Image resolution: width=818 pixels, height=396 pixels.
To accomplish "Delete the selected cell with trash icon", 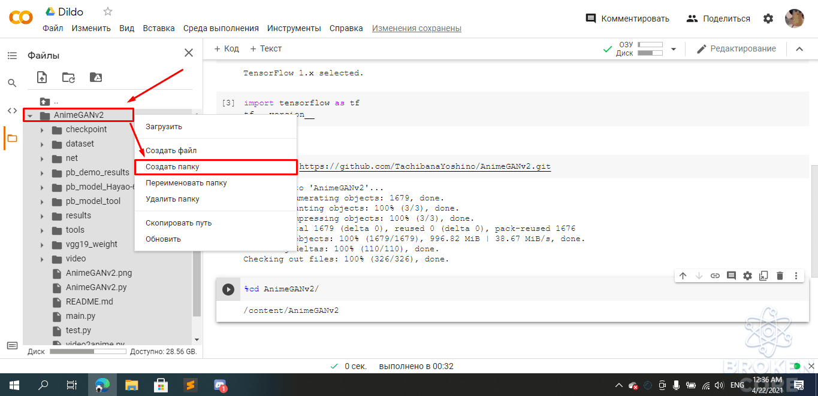I will coord(780,276).
